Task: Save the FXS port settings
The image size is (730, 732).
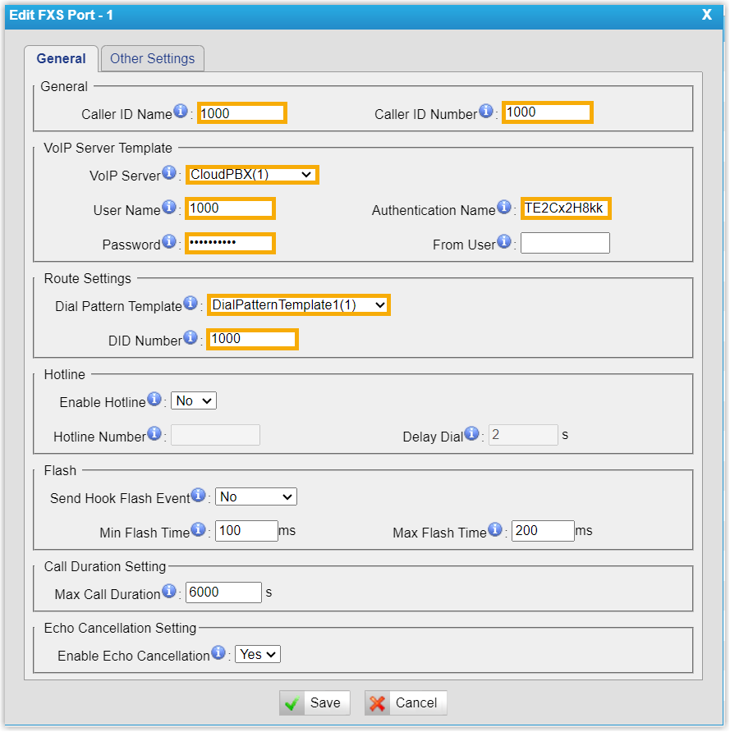Action: (x=314, y=702)
